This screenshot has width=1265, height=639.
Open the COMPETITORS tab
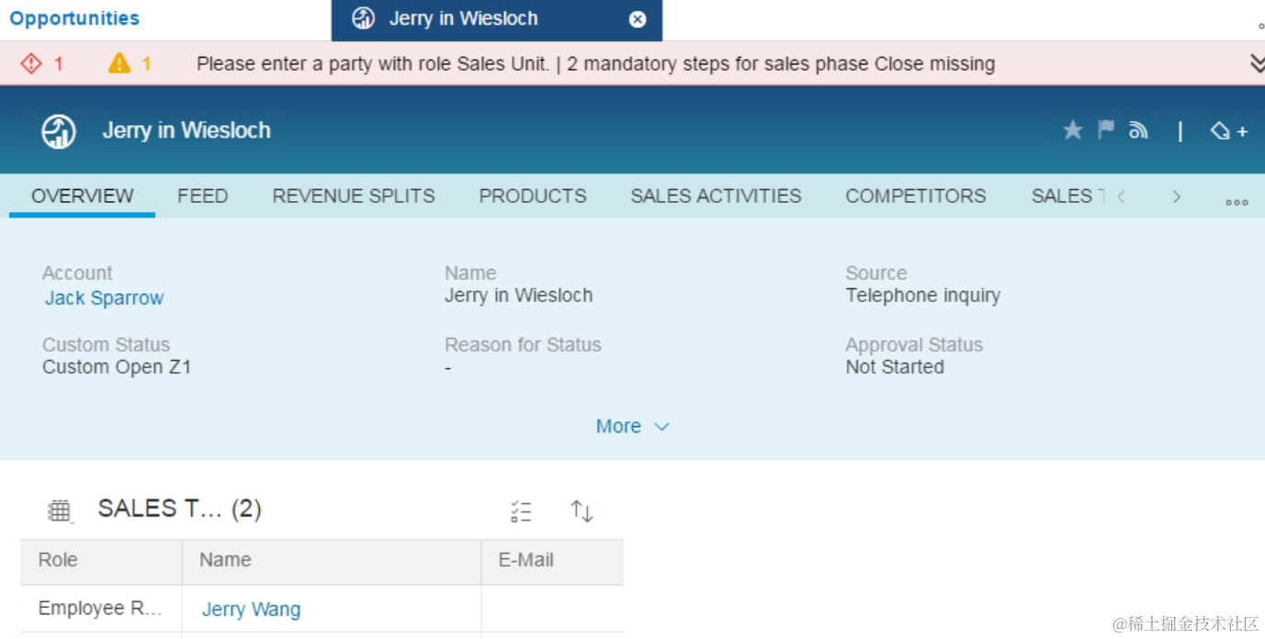[x=916, y=196]
